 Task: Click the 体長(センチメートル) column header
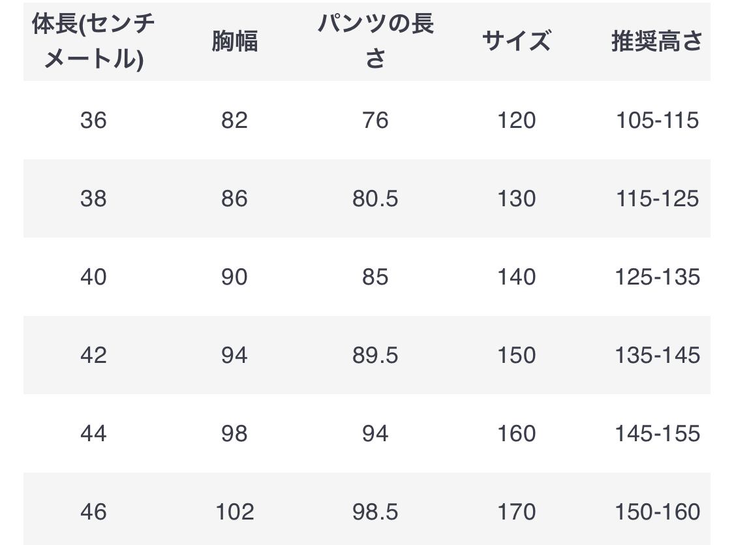click(x=93, y=41)
